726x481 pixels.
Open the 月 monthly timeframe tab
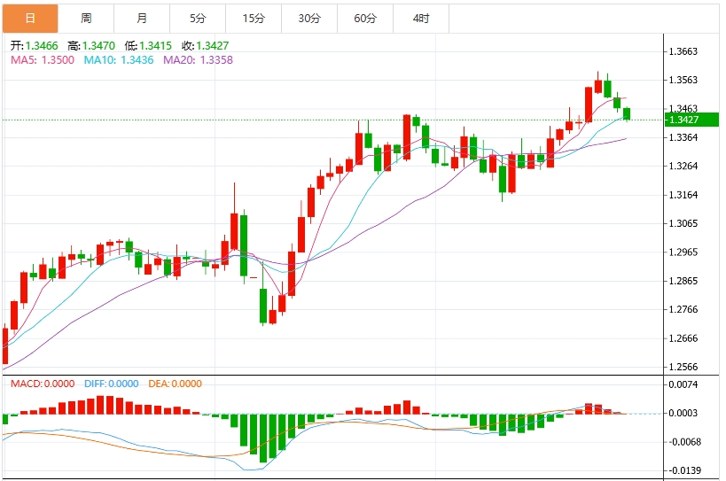(x=142, y=18)
